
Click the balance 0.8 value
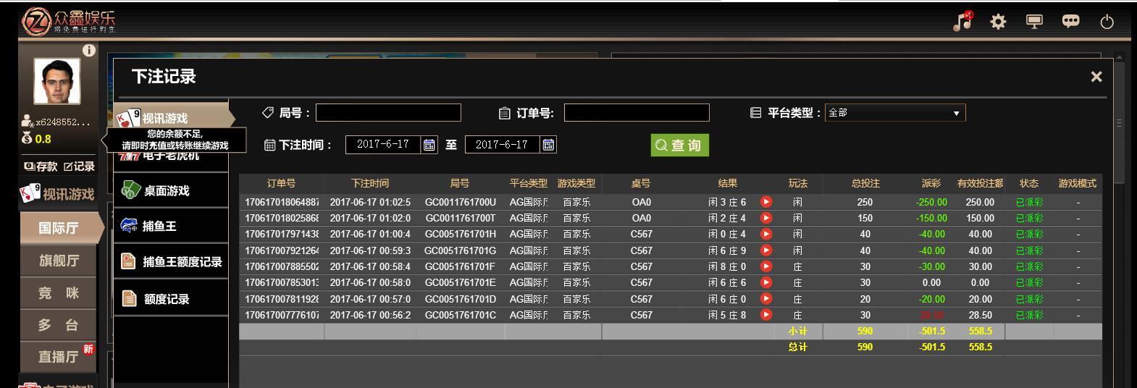pyautogui.click(x=43, y=139)
